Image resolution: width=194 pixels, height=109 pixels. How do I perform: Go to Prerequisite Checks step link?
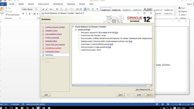click(52, 51)
